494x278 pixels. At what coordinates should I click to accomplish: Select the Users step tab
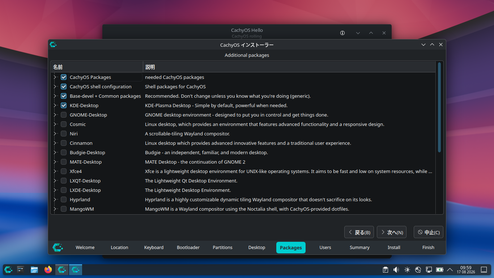[x=325, y=248]
